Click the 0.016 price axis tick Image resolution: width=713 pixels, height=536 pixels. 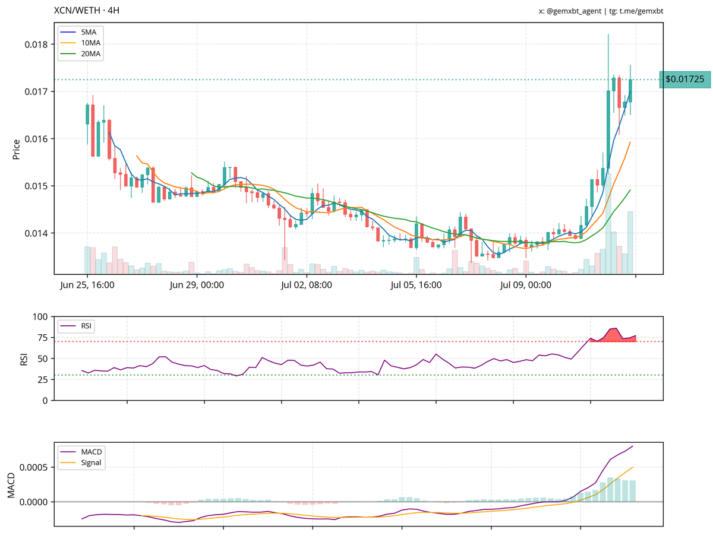37,139
